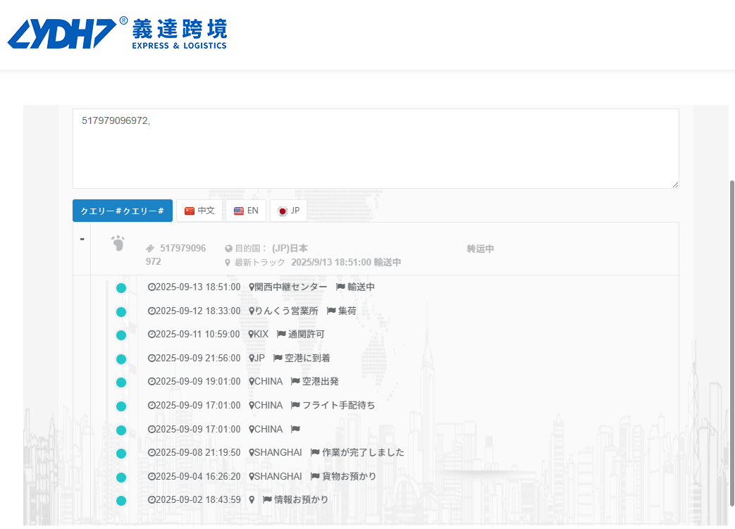Click the teal dot for 情報お預かり event

121,500
